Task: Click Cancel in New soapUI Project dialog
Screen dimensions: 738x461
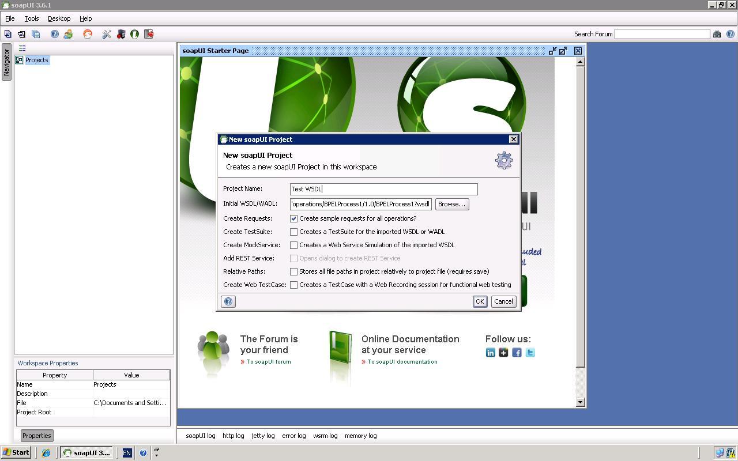Action: pos(503,301)
